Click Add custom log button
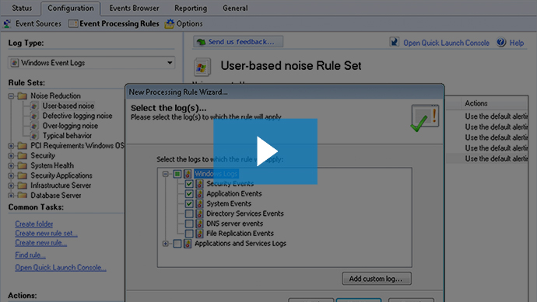Viewport: 537px width, 302px height. (x=377, y=279)
